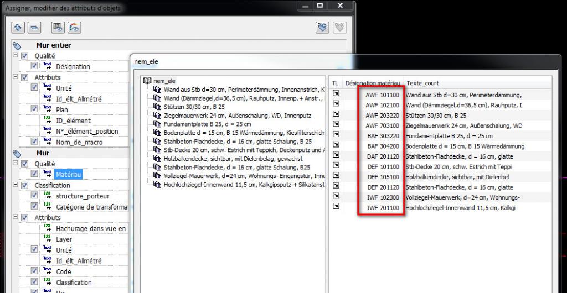Click the IWF 701100 material cell

coord(382,208)
